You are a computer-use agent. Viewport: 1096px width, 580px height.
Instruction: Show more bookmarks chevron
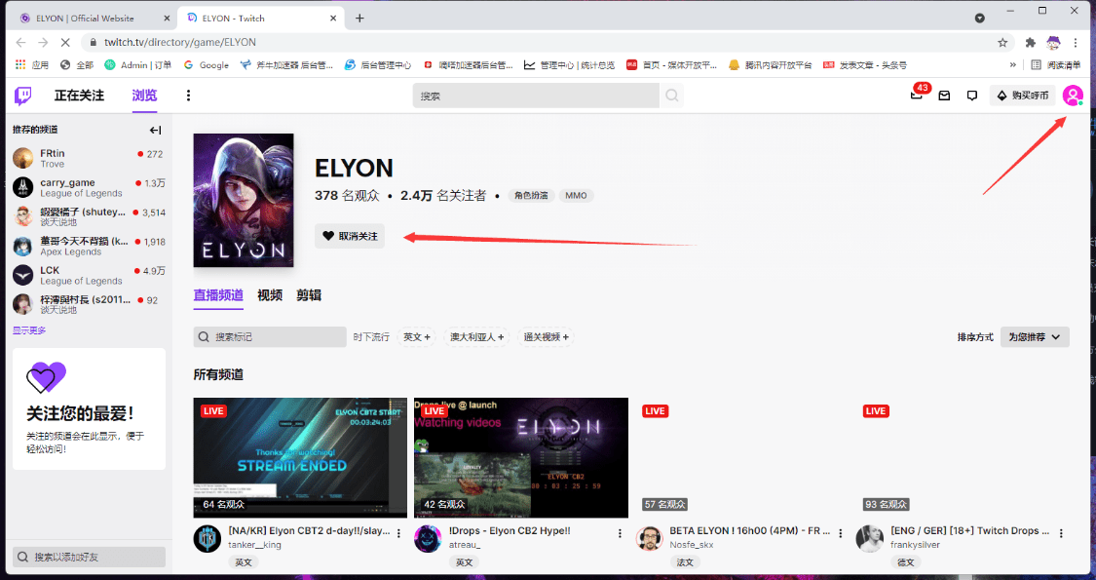pos(1013,65)
